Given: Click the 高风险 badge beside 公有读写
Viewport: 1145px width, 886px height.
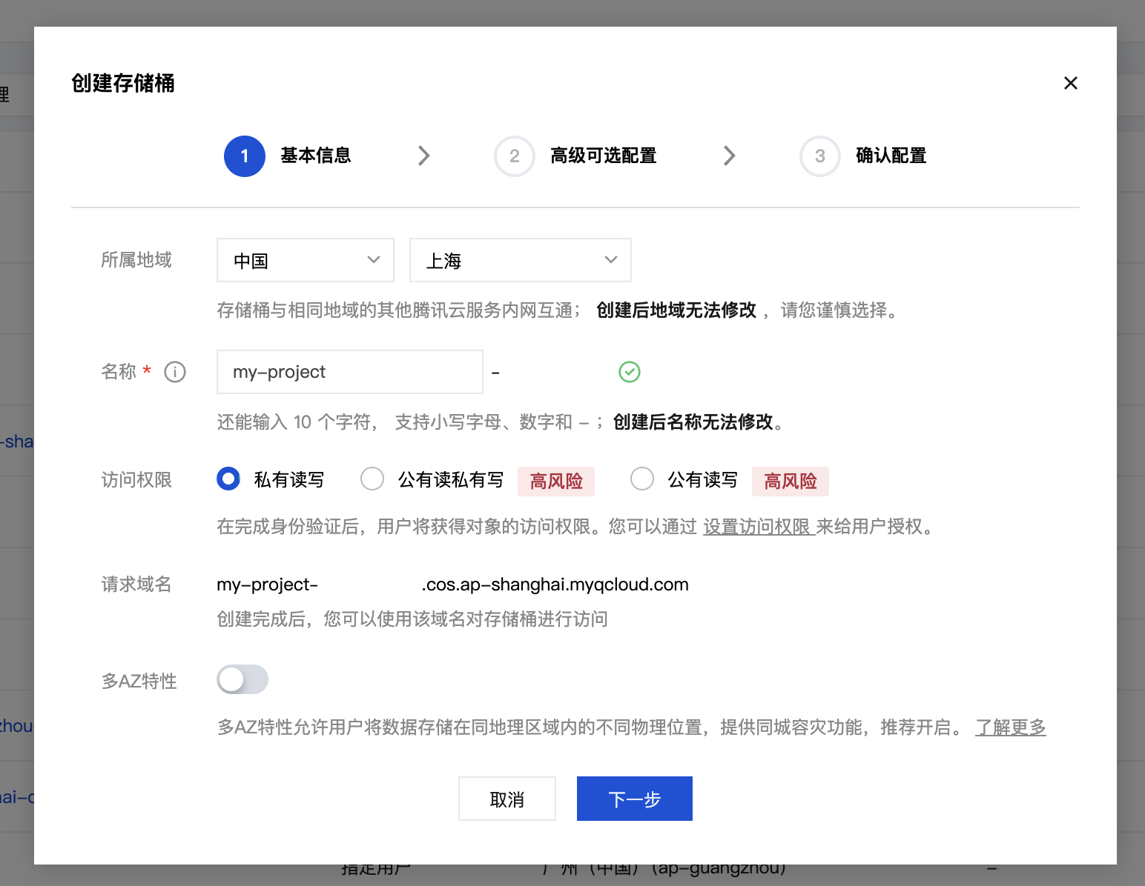Looking at the screenshot, I should tap(790, 481).
